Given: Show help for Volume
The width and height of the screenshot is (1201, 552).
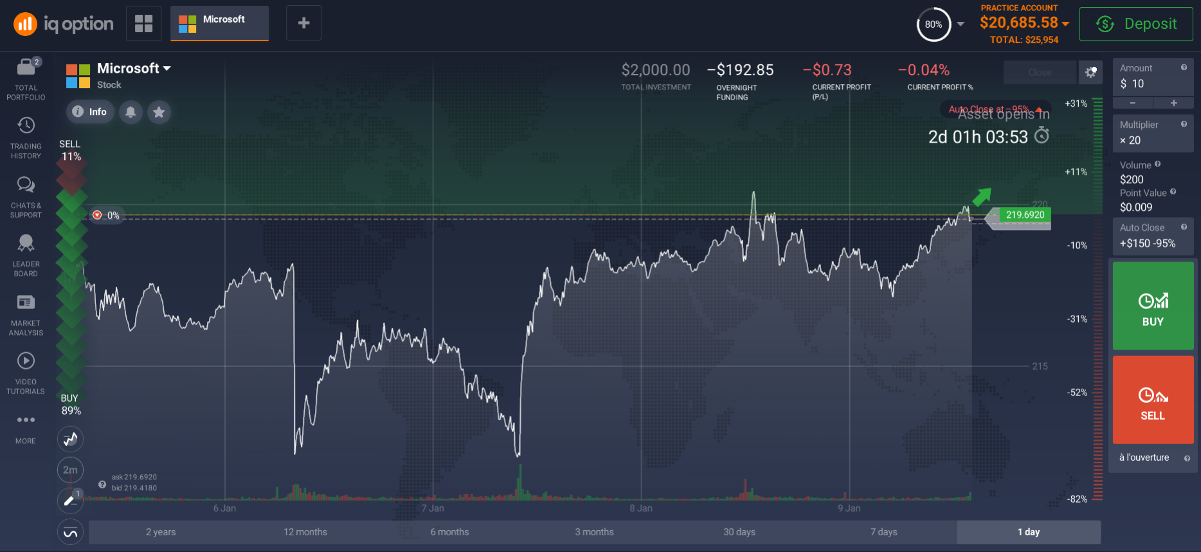Looking at the screenshot, I should pos(1158,164).
